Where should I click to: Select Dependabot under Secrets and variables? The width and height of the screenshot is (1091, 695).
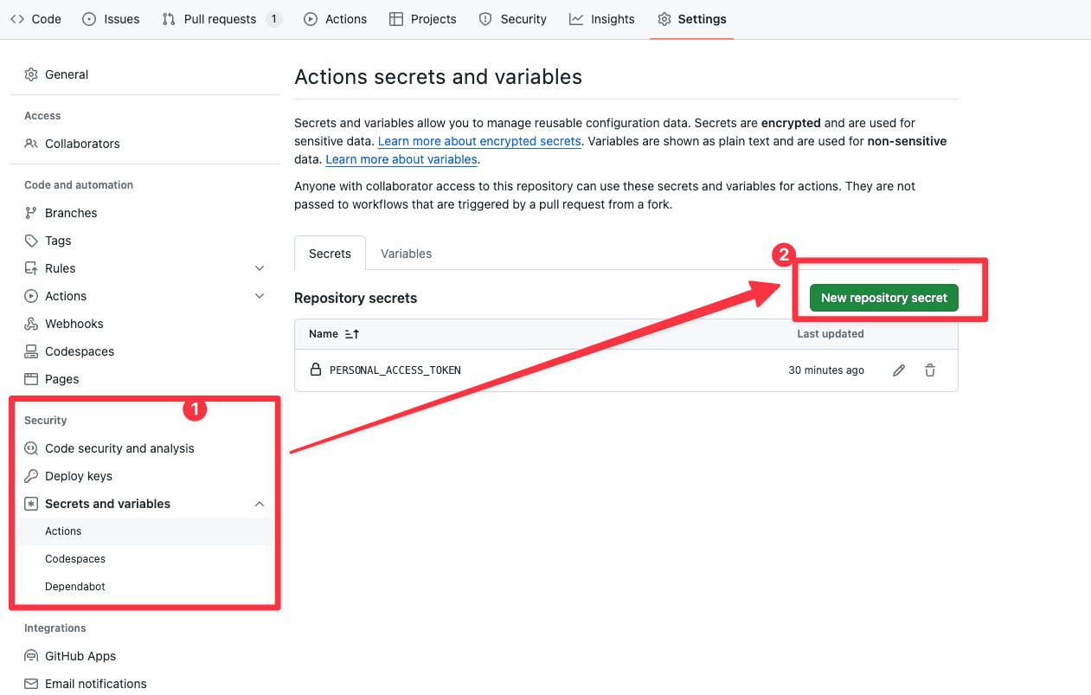point(75,587)
